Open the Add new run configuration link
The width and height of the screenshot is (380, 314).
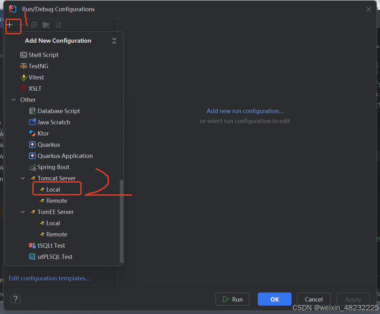click(x=245, y=111)
